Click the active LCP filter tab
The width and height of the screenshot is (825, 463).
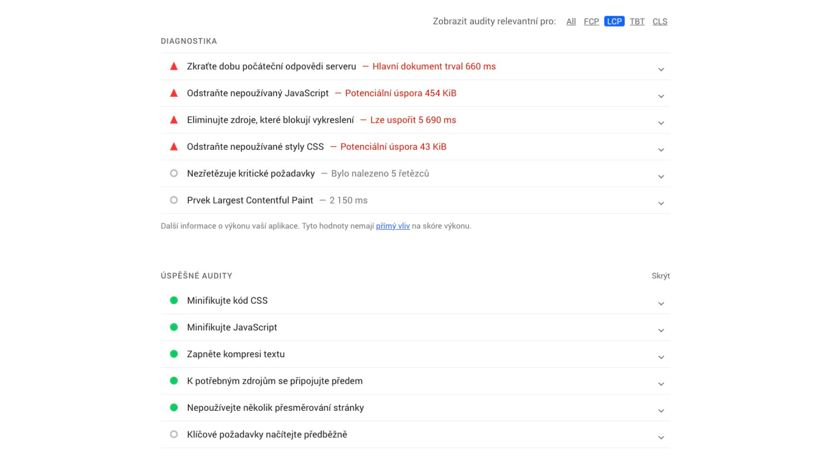(x=614, y=21)
